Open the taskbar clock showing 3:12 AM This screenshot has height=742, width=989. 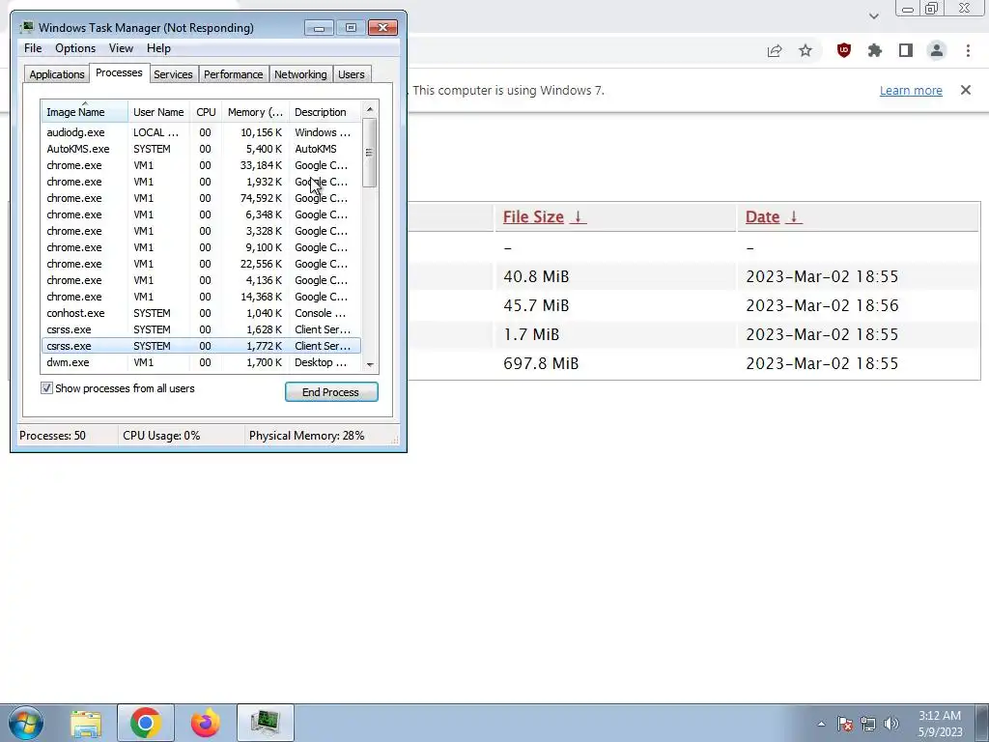tap(939, 724)
